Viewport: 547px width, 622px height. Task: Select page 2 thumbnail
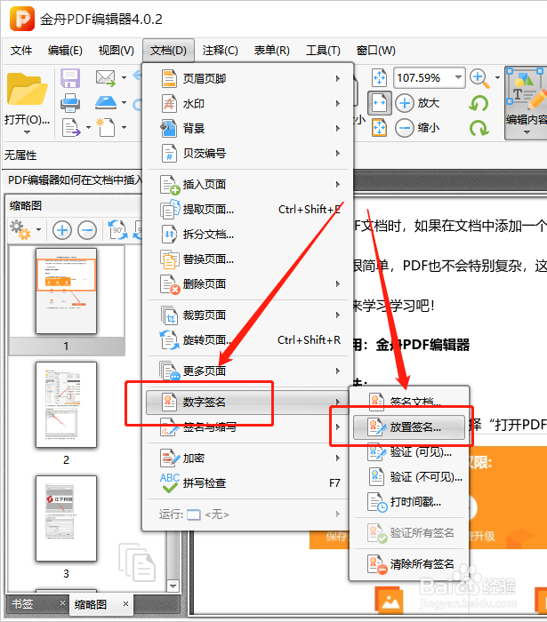click(x=67, y=404)
